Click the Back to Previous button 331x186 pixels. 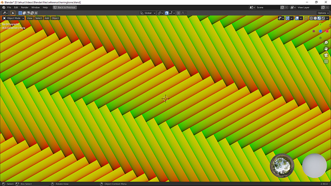[x=65, y=7]
